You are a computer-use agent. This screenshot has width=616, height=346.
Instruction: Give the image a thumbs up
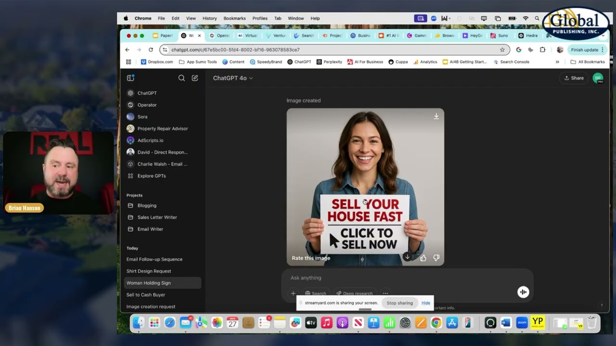(x=423, y=258)
